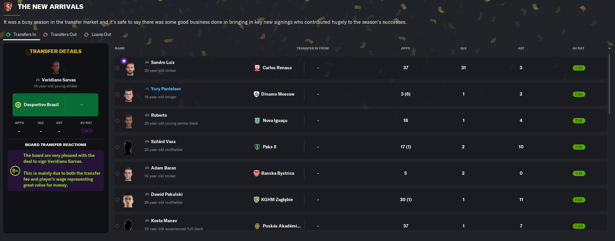Image resolution: width=615 pixels, height=241 pixels.
Task: Select the radio circle beside Roberto
Action: point(117,121)
